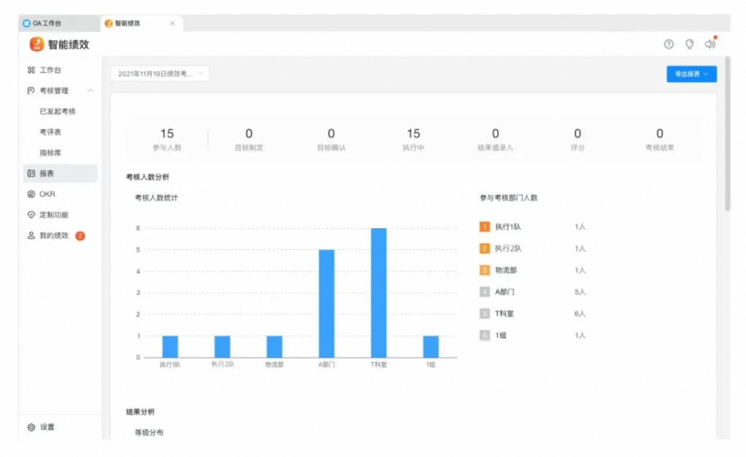
Task: Click the 物流部 name in ranking list
Action: [x=506, y=270]
